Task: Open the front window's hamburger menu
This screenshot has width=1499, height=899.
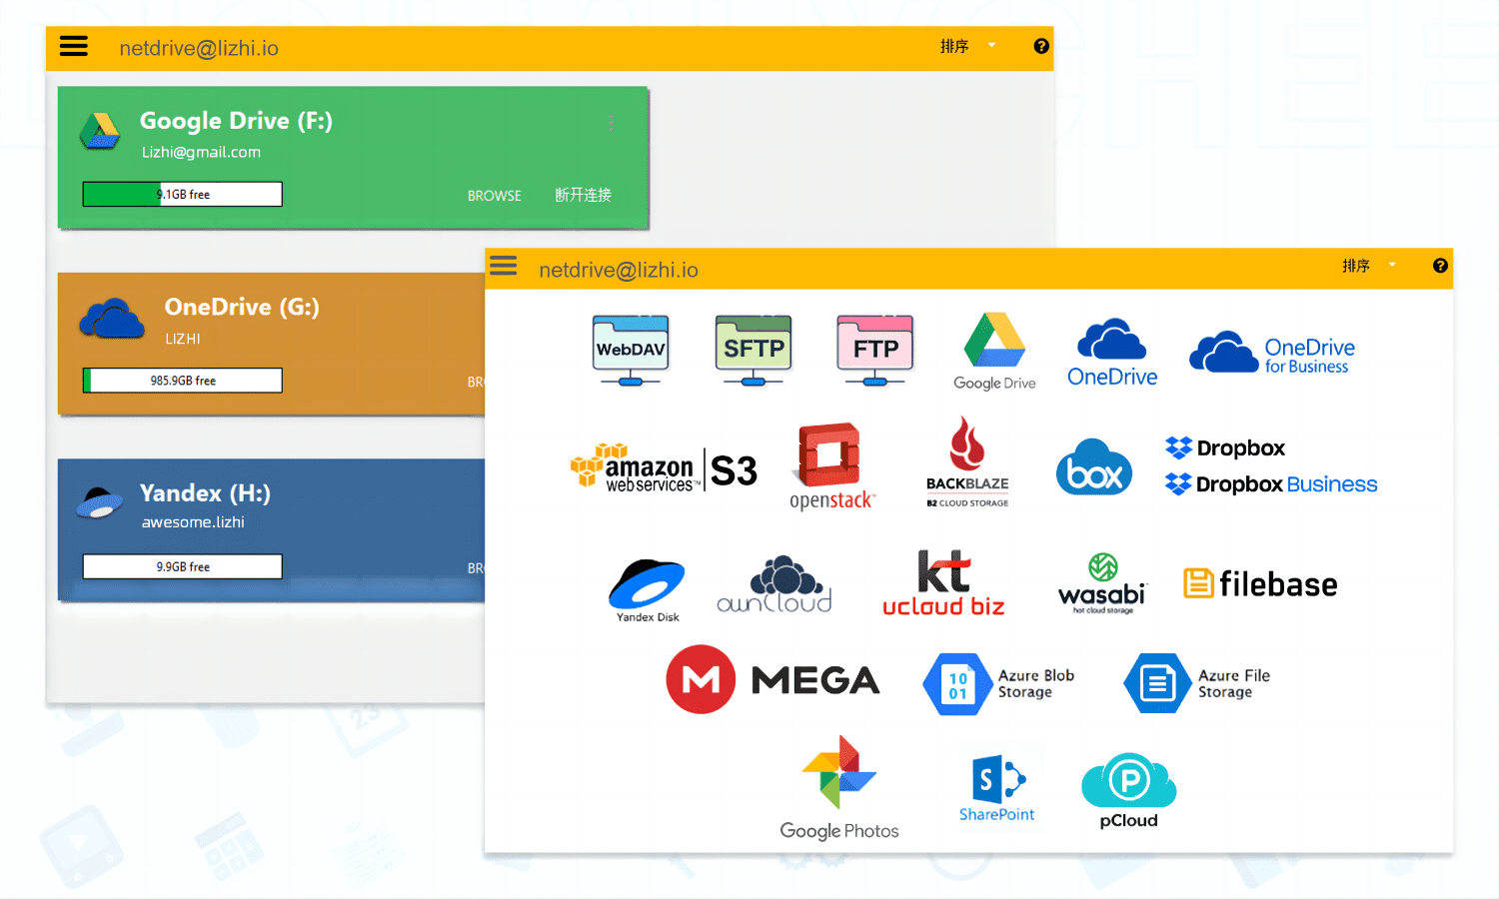Action: click(504, 266)
